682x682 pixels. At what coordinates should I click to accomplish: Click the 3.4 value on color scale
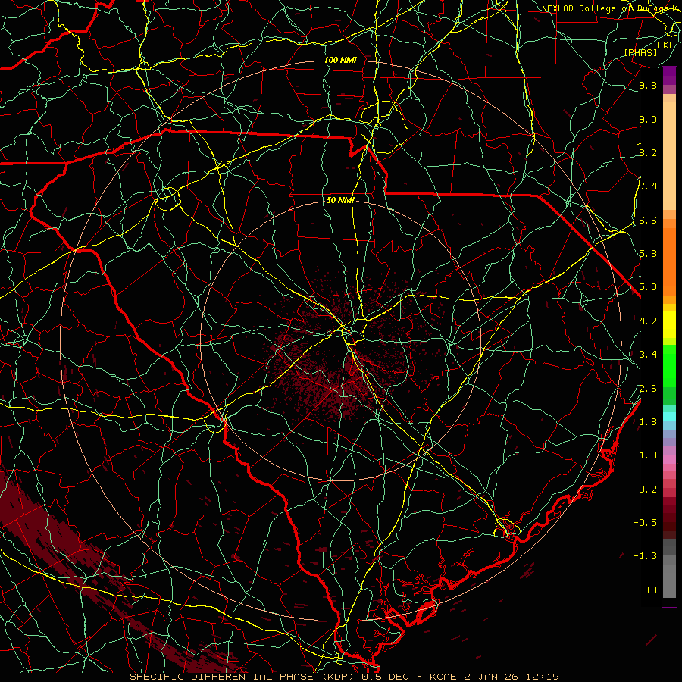coord(648,355)
